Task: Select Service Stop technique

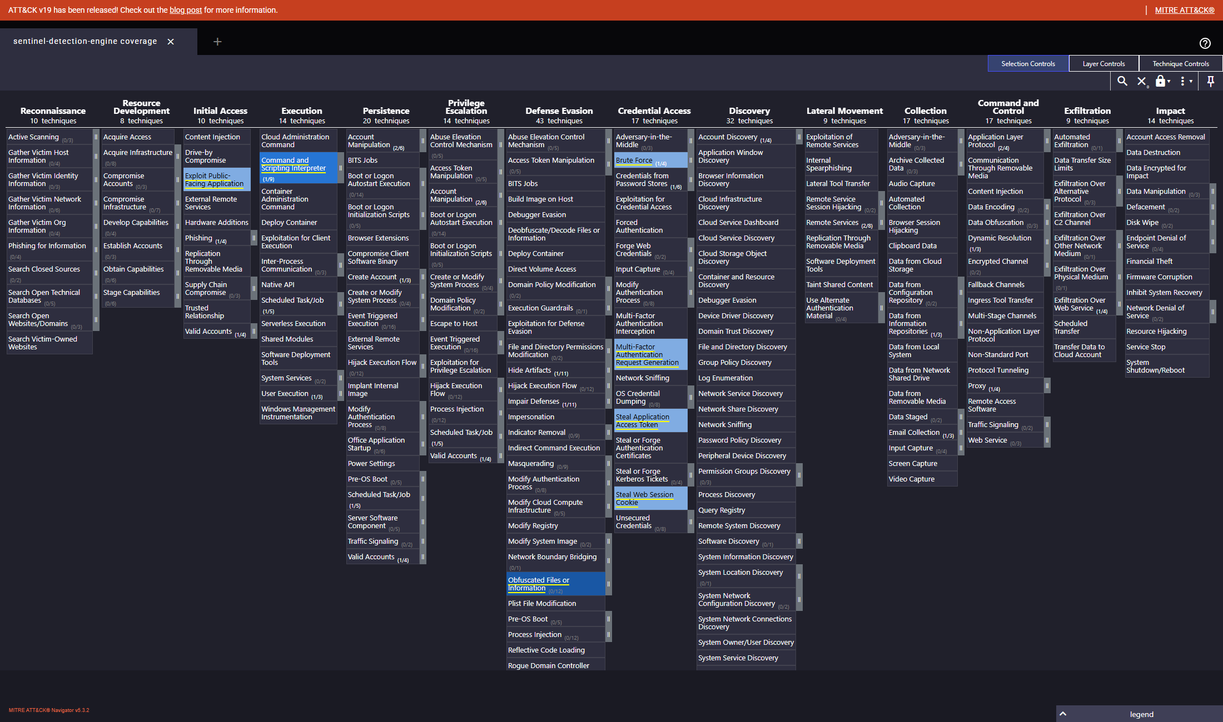Action: (1167, 347)
